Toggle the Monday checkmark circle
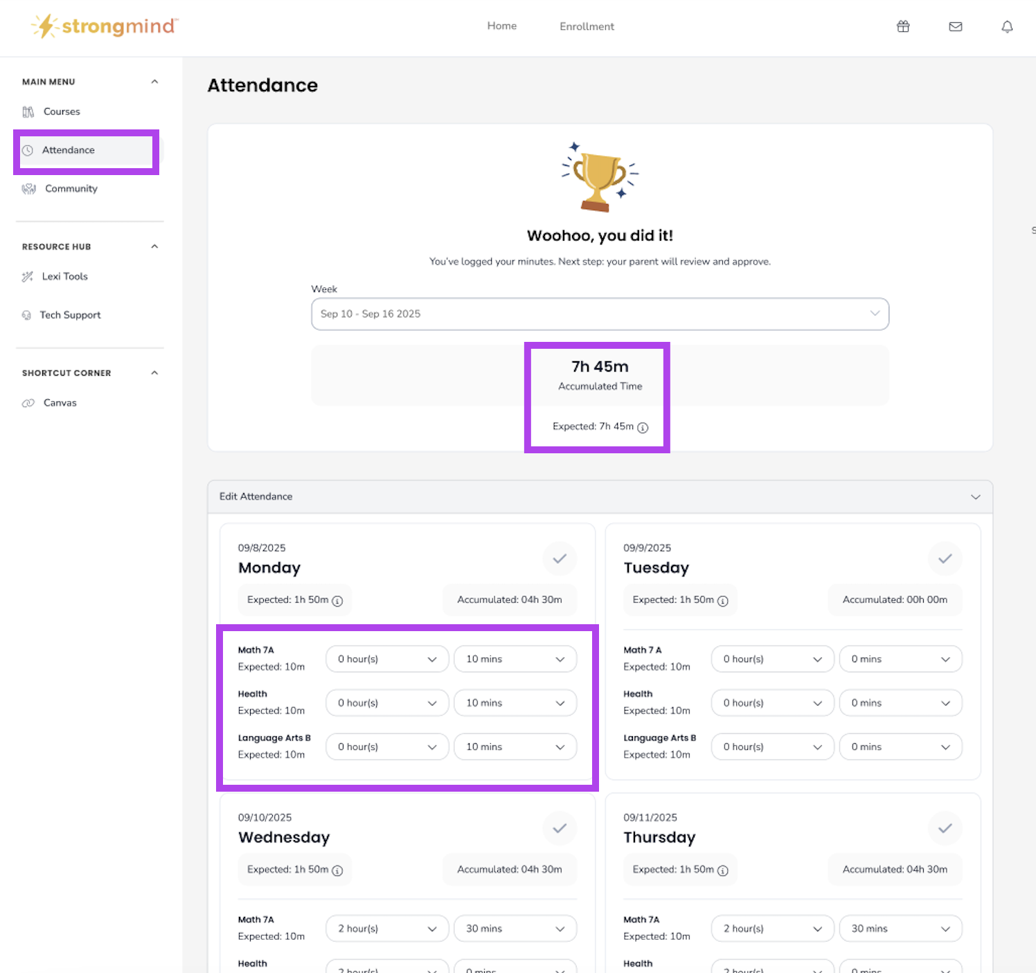 (x=560, y=558)
